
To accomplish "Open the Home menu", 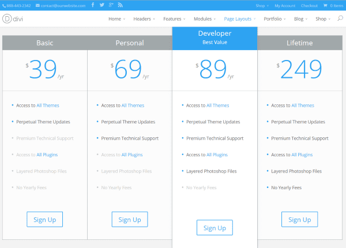I will click(116, 19).
